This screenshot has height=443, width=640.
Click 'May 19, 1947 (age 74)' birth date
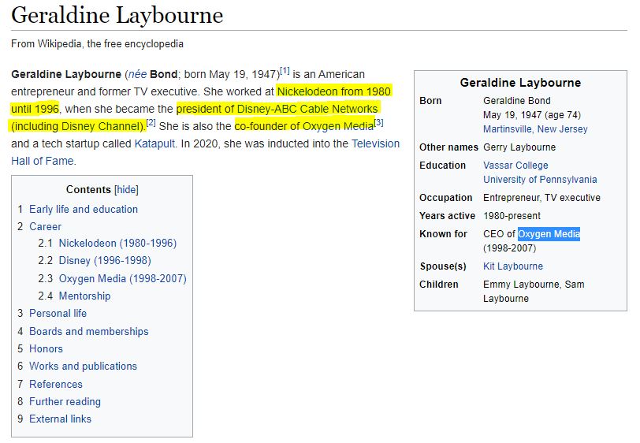click(x=532, y=115)
